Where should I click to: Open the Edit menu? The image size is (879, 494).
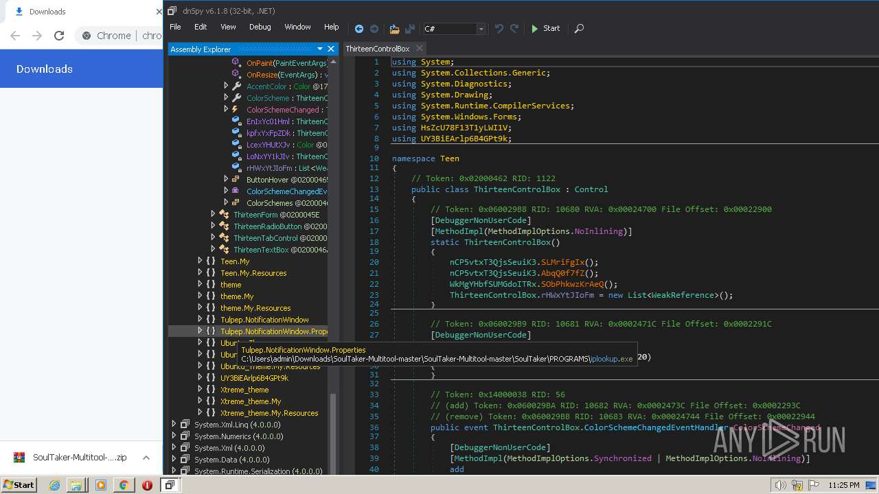click(201, 27)
